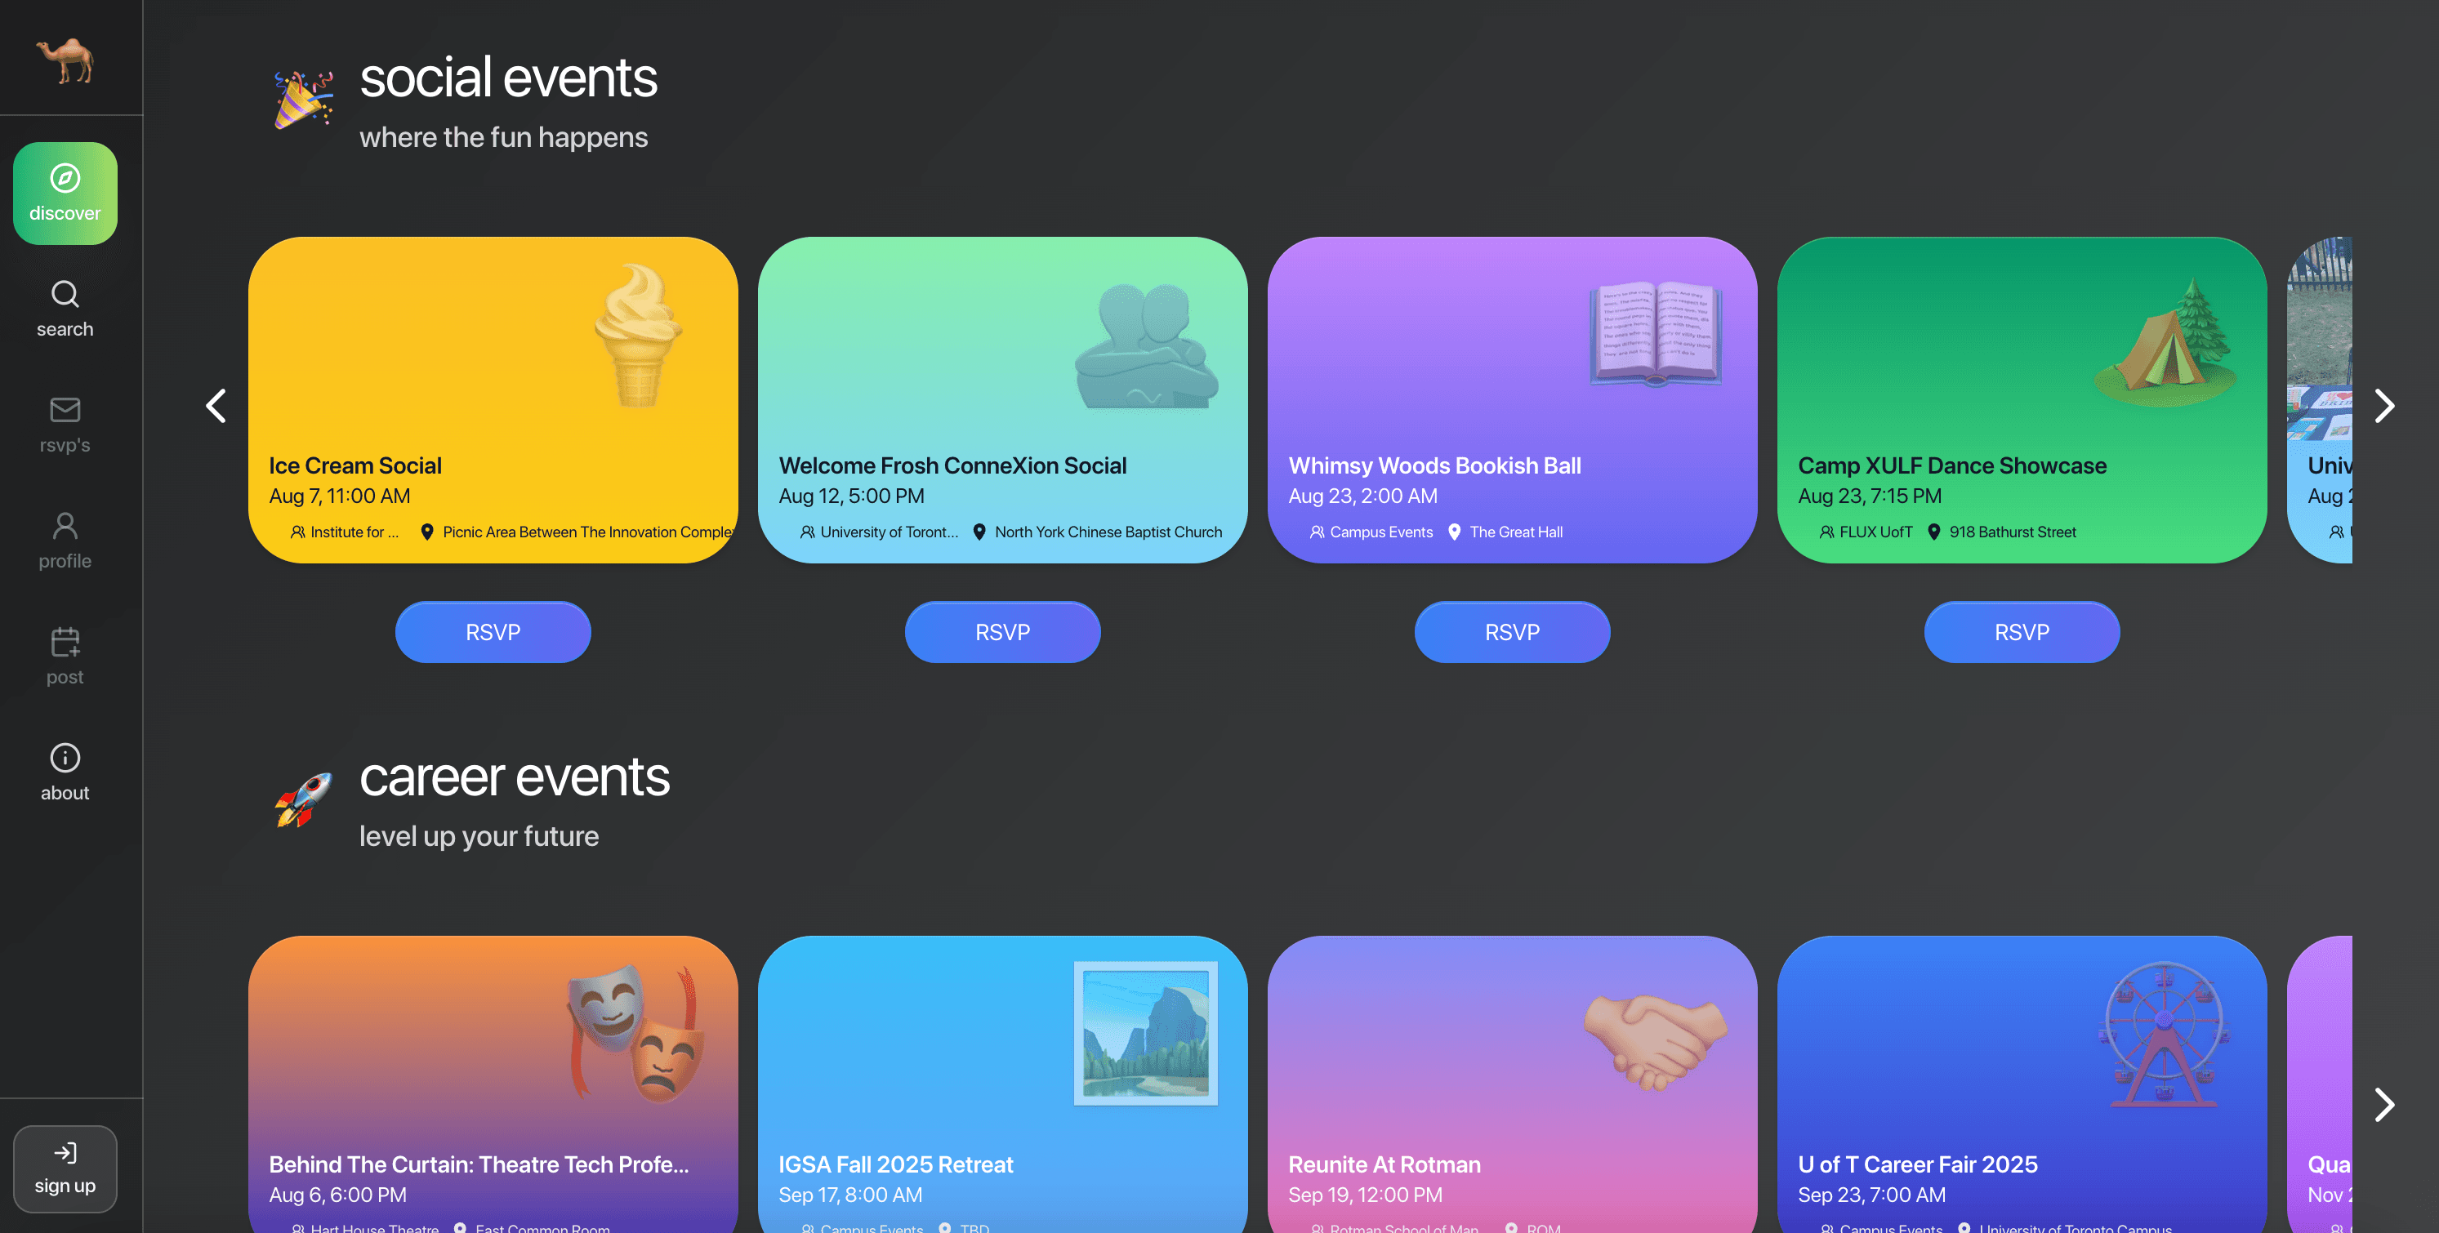Click the 918 Bathurst Street location pin
The height and width of the screenshot is (1233, 2439).
pyautogui.click(x=1933, y=532)
